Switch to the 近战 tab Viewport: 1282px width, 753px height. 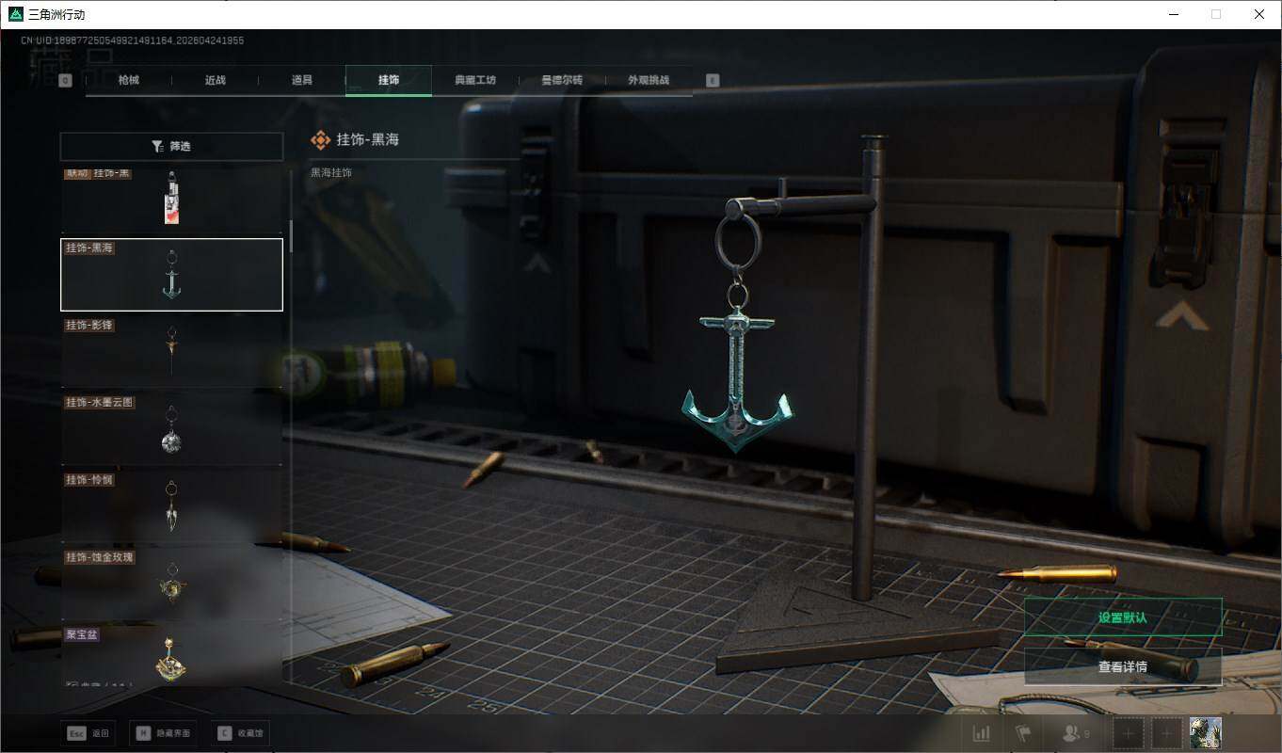pos(216,81)
